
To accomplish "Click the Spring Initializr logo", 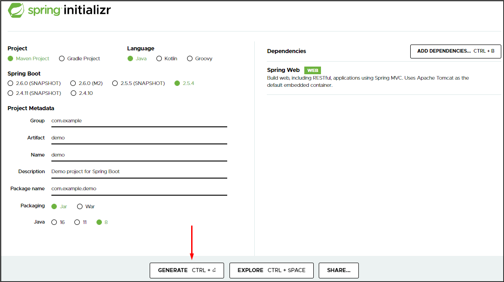I will (60, 10).
